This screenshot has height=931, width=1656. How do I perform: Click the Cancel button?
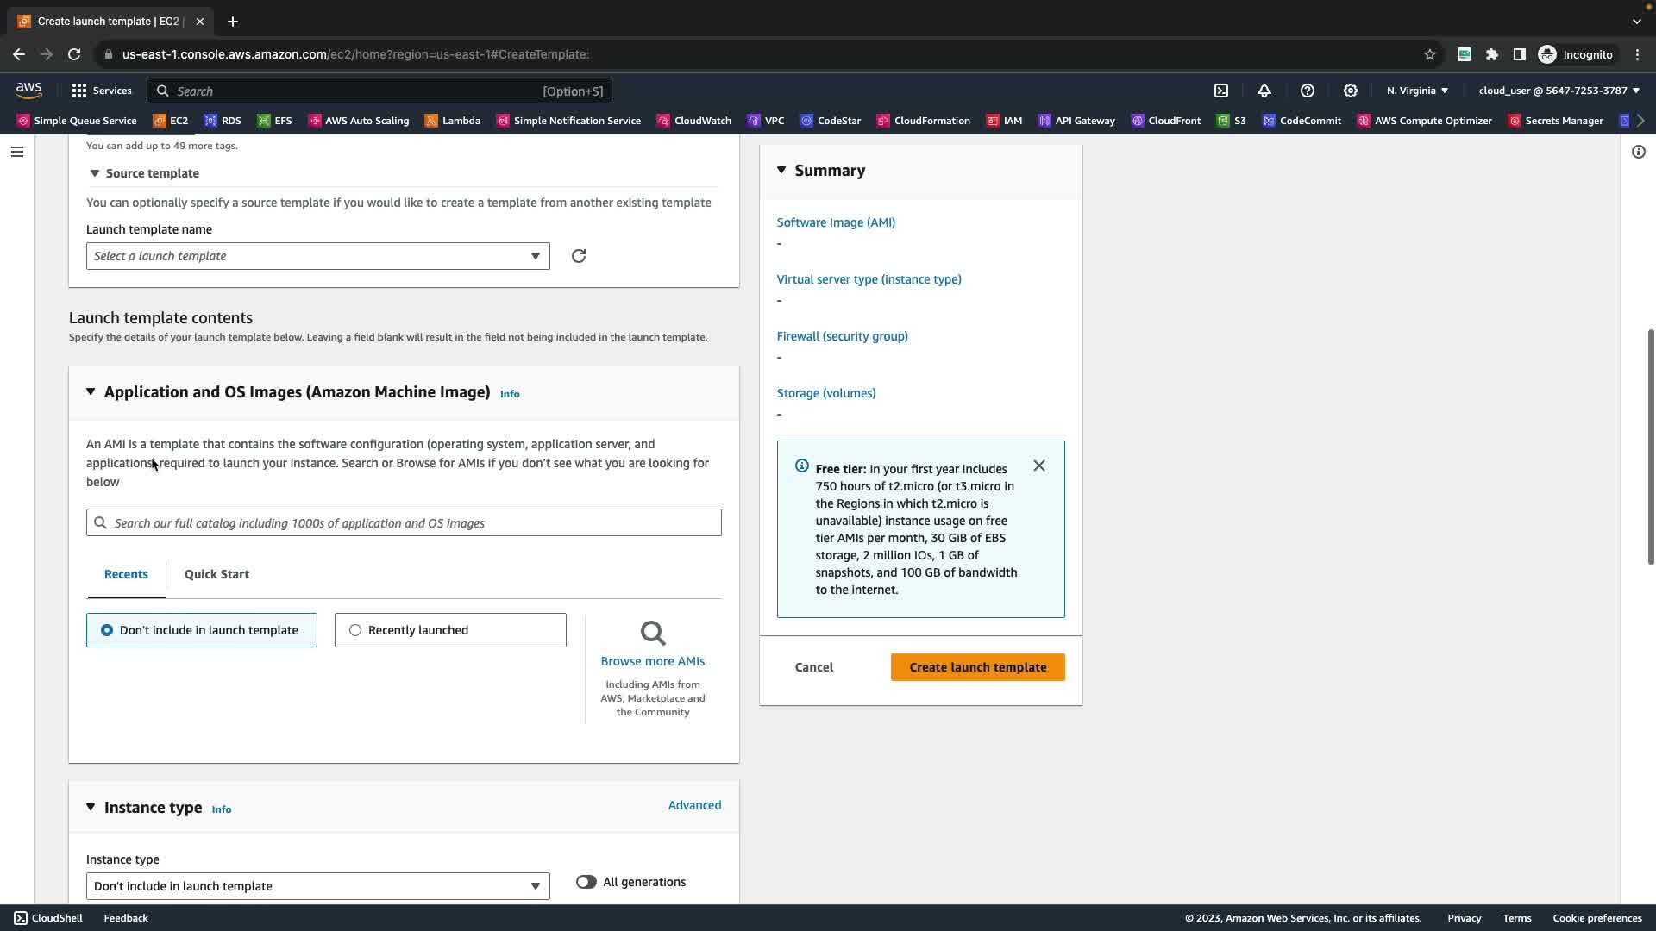(x=813, y=667)
